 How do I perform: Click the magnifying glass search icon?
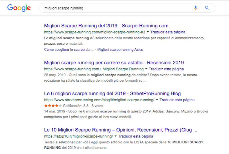207,8
